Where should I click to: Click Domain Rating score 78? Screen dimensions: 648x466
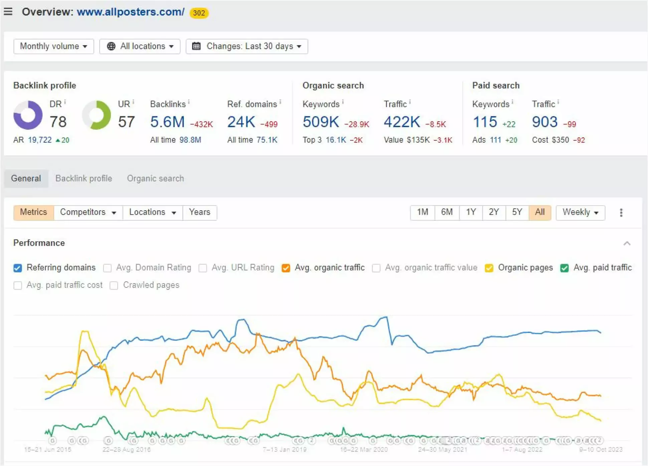(x=58, y=122)
